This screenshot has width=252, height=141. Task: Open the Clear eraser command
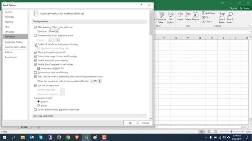(207, 22)
